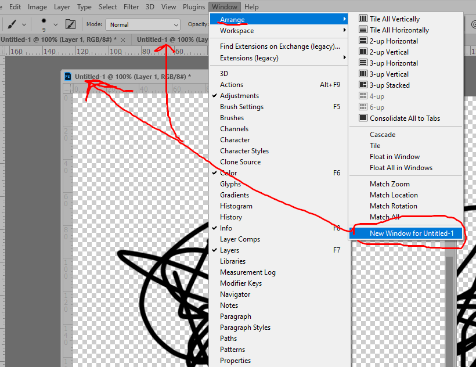Open the Type menu
This screenshot has height=367, width=476.
tap(84, 7)
